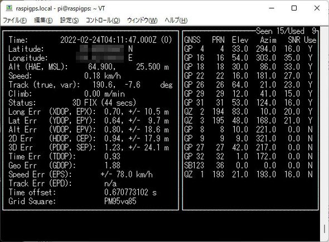
Task: Maximize the Tera Term window
Action: tap(294, 8)
